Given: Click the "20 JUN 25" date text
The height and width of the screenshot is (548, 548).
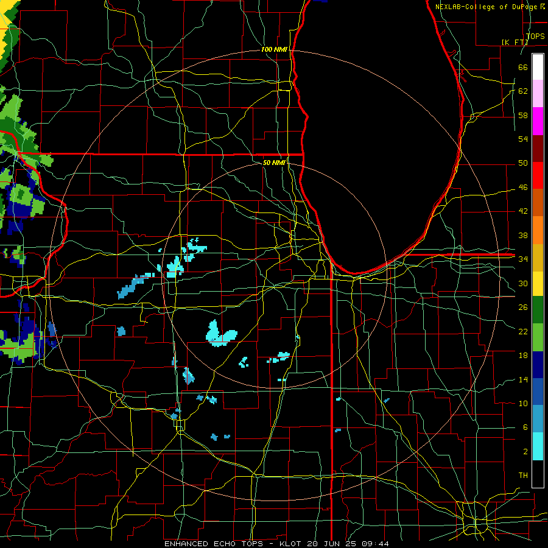Looking at the screenshot, I should [x=332, y=544].
